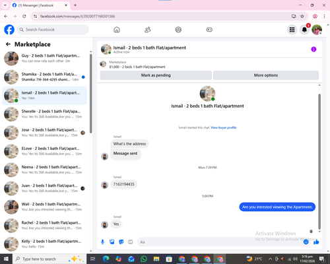
Task: Click the Message sent bubble
Action: [x=125, y=154]
